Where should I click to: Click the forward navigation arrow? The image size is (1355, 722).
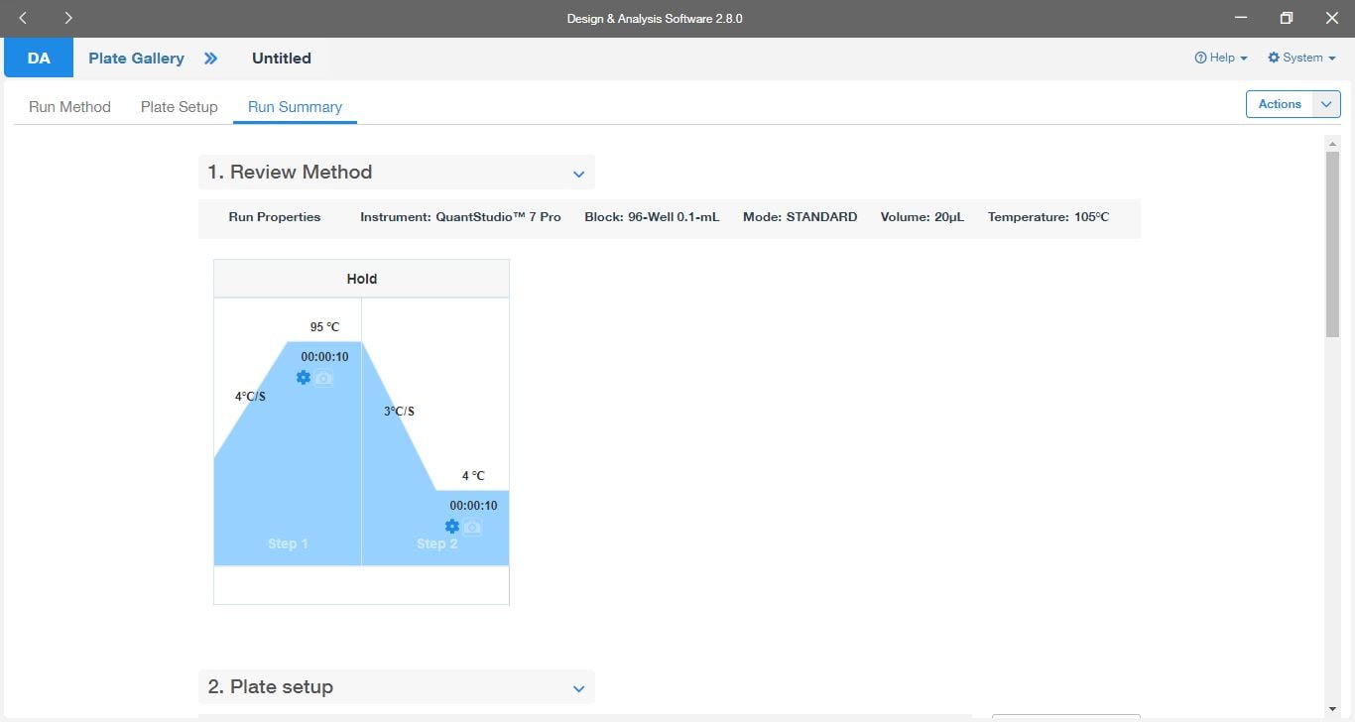(67, 18)
